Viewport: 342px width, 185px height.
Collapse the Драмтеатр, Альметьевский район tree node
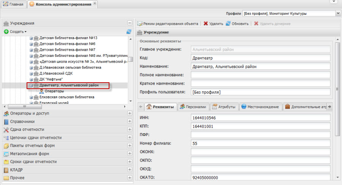(32, 86)
